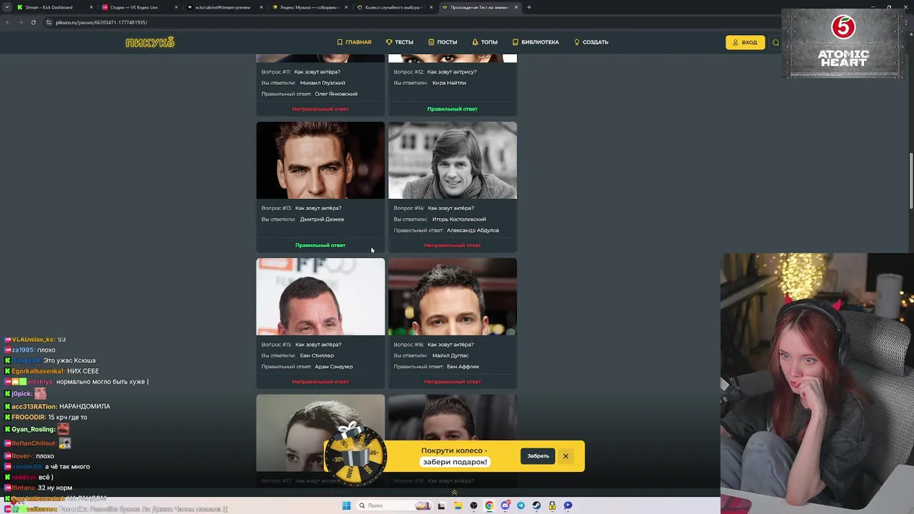Viewport: 914px width, 514px height.
Task: Click the taskbar Поиск search box
Action: [395, 505]
